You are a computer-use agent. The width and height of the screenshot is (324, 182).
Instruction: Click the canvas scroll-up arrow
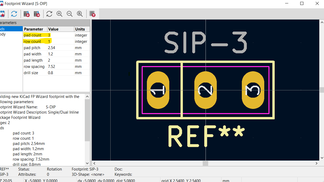322,22
